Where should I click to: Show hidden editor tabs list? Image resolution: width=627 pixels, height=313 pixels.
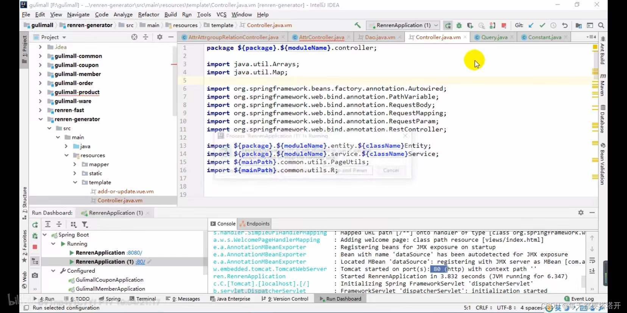591,37
